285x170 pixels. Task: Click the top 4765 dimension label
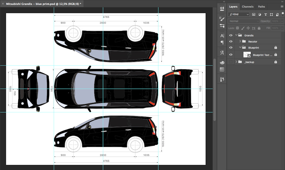coord(106,17)
